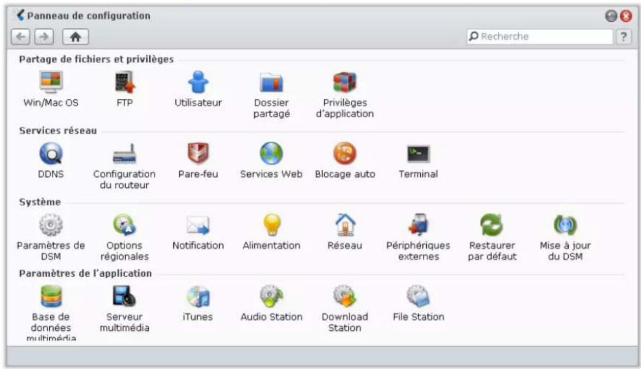Close the Panneau de configuration window

point(626,16)
